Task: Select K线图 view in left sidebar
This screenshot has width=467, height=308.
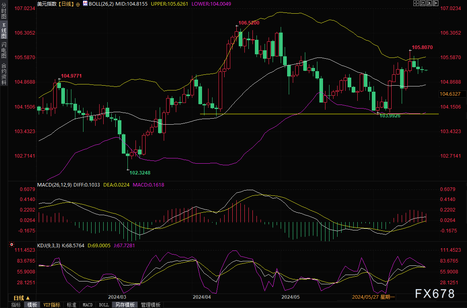Action: pos(4,31)
